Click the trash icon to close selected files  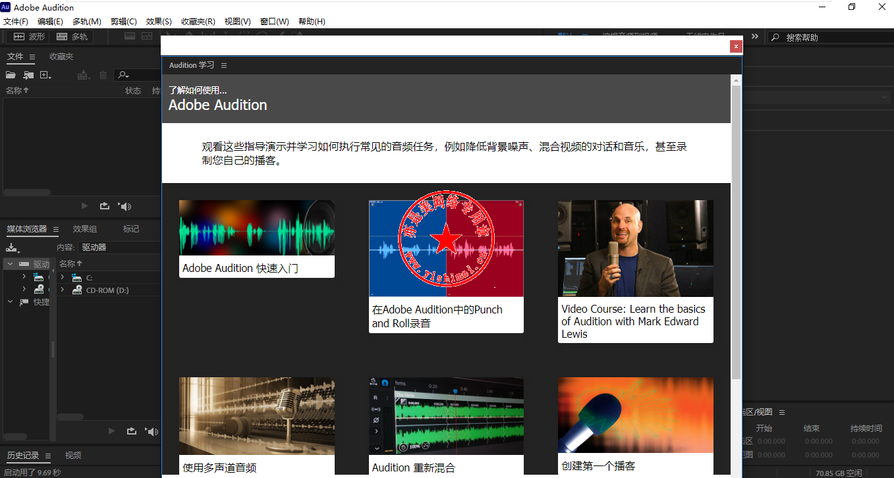pos(103,75)
